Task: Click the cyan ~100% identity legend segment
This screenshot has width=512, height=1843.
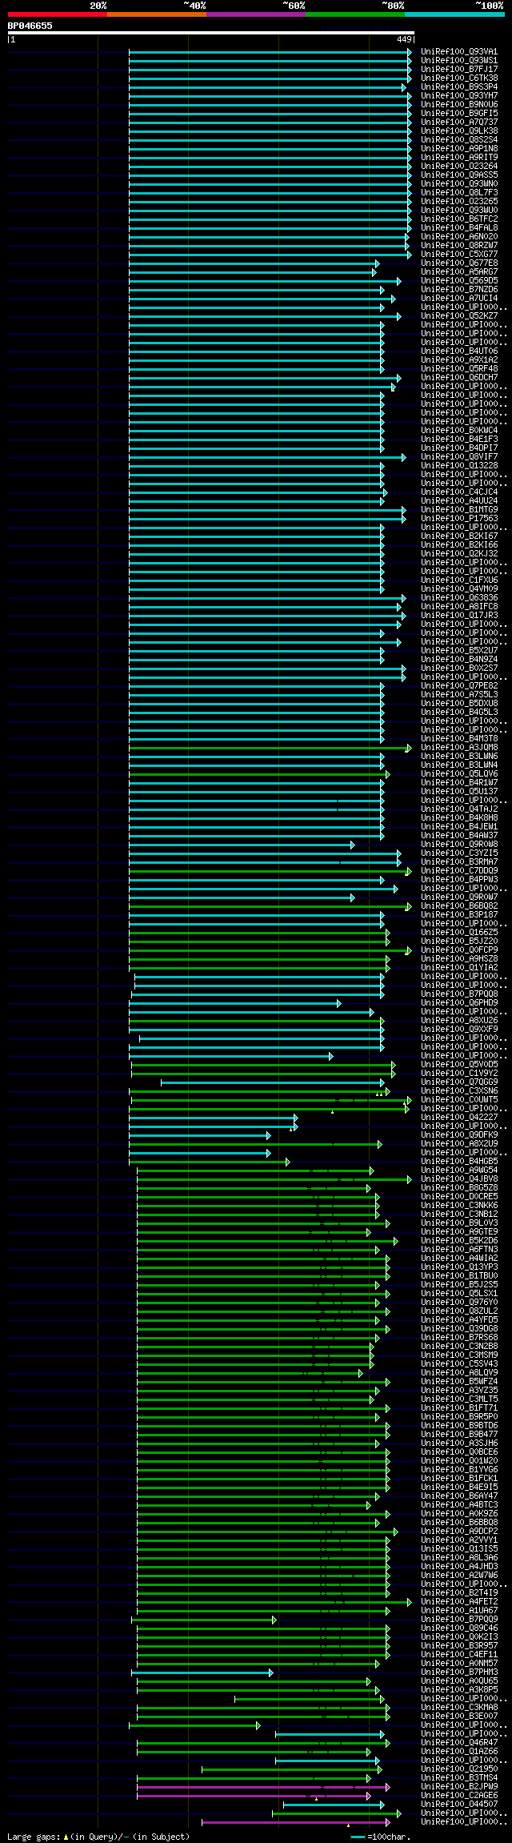Action: (454, 14)
